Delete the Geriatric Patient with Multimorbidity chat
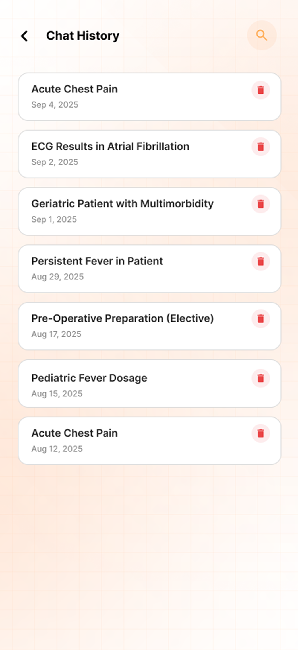The image size is (298, 650). coord(260,204)
